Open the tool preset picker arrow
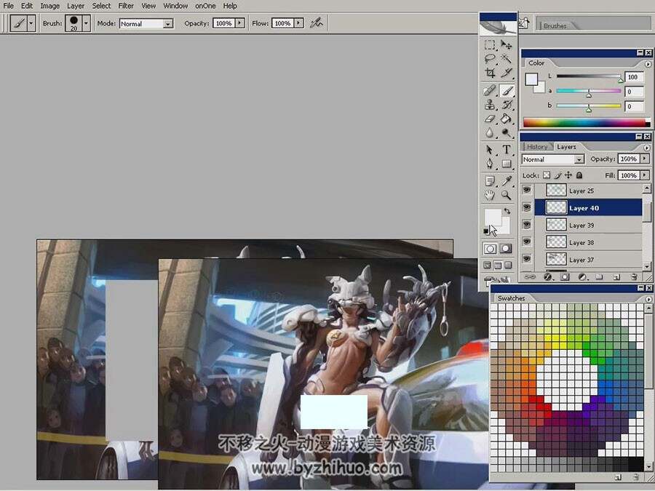 pos(31,23)
